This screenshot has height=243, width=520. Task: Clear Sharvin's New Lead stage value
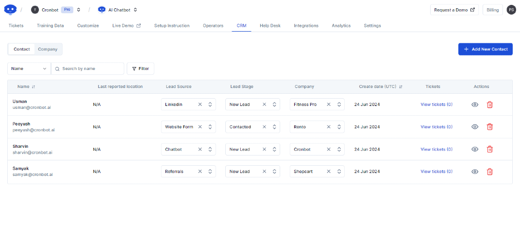tap(264, 149)
